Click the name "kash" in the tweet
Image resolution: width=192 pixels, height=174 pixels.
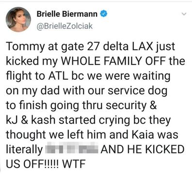(43, 120)
